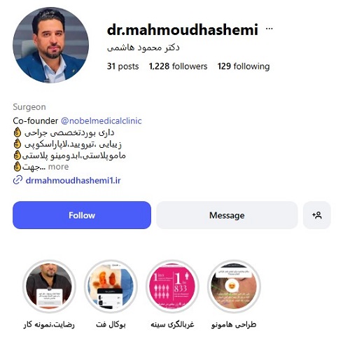This screenshot has width=350, height=344.
Task: Click the dr.mahmoudhashemi username heading
Action: click(x=183, y=30)
